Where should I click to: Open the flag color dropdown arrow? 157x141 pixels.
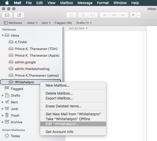point(139,15)
